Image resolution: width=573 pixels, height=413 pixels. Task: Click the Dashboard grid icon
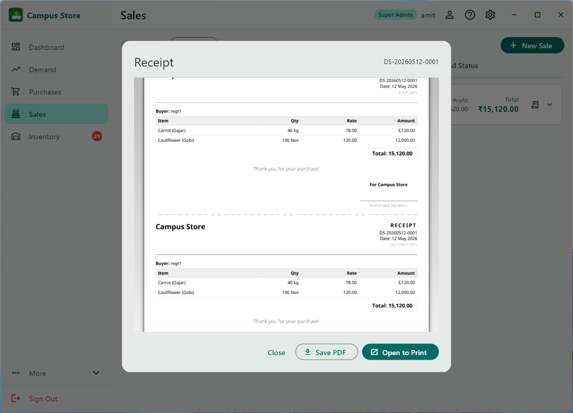[x=16, y=47]
